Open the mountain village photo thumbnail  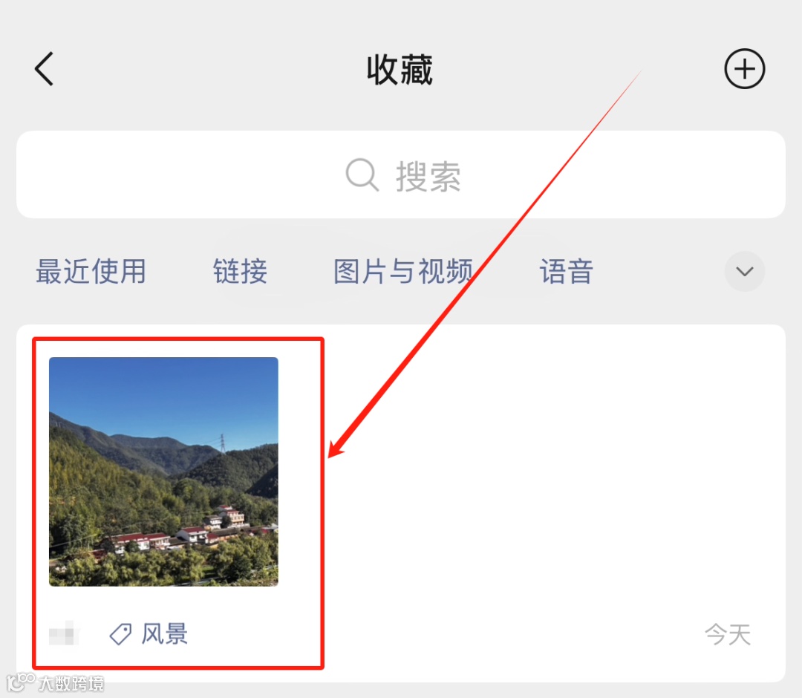(x=163, y=472)
